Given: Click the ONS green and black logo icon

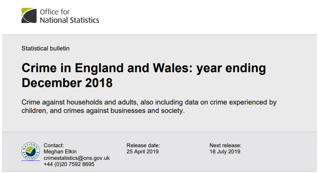Looking at the screenshot, I should coord(29,16).
